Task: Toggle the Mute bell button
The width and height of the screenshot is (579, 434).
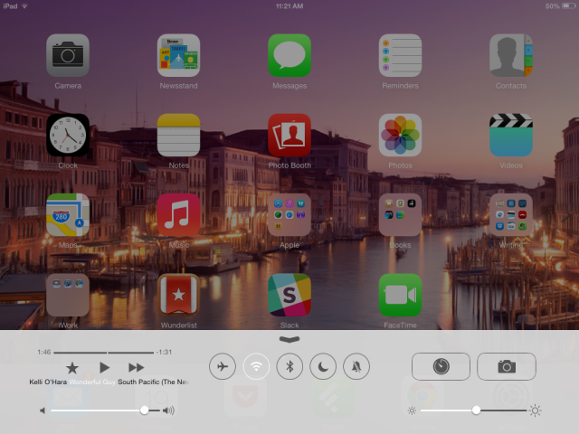Action: point(356,366)
